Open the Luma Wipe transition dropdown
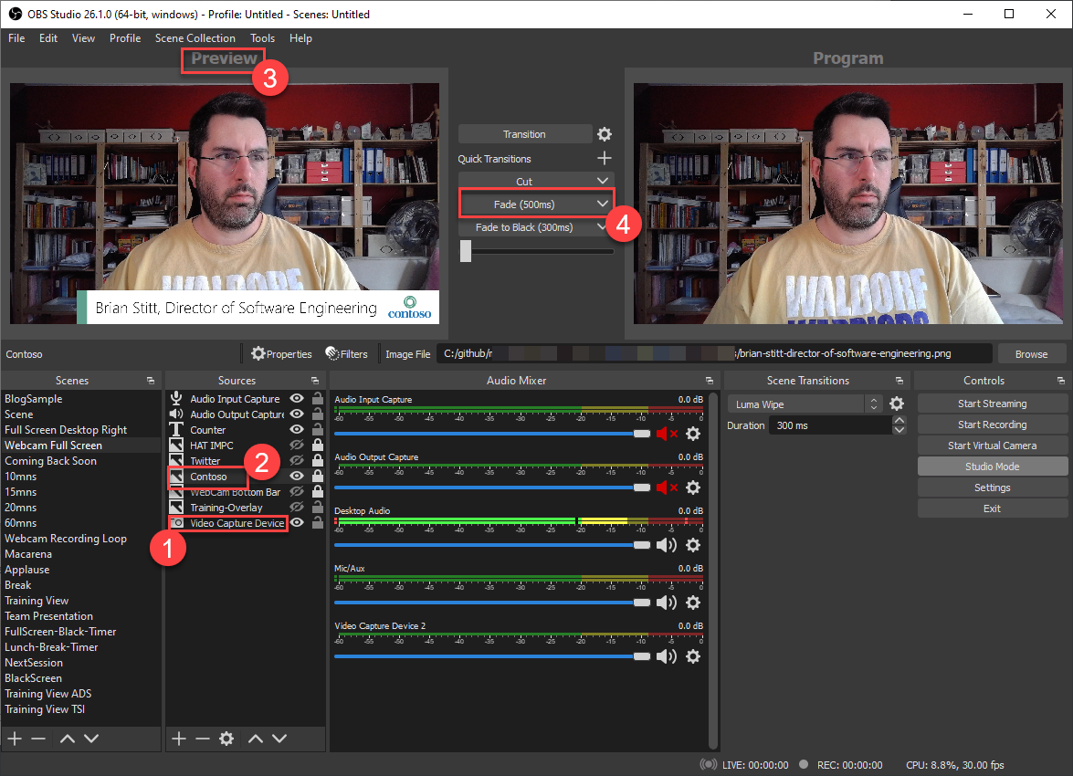The height and width of the screenshot is (776, 1073). click(874, 404)
